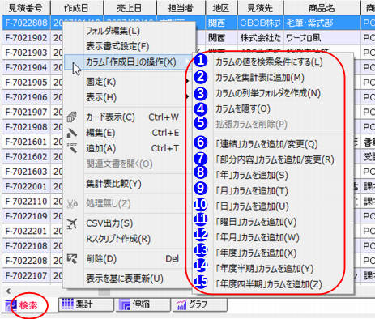Image resolution: width=375 pixels, height=319 pixels.
Task: Select row F-7022808
Action: pos(26,23)
